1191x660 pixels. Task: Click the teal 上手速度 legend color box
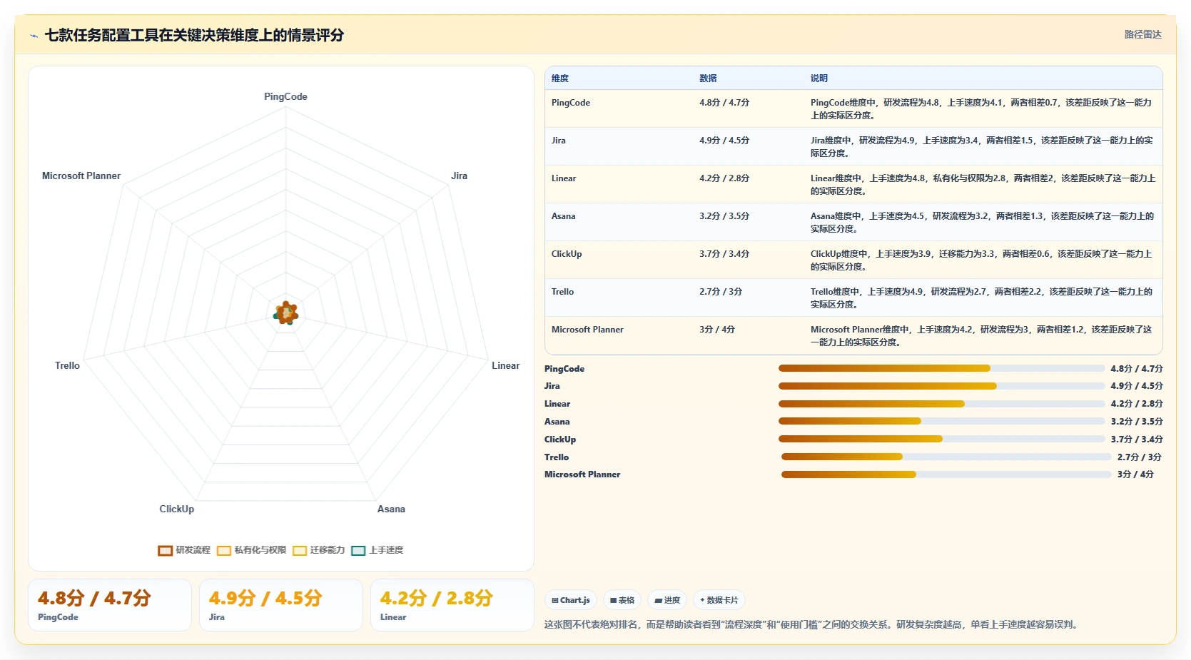pyautogui.click(x=358, y=550)
